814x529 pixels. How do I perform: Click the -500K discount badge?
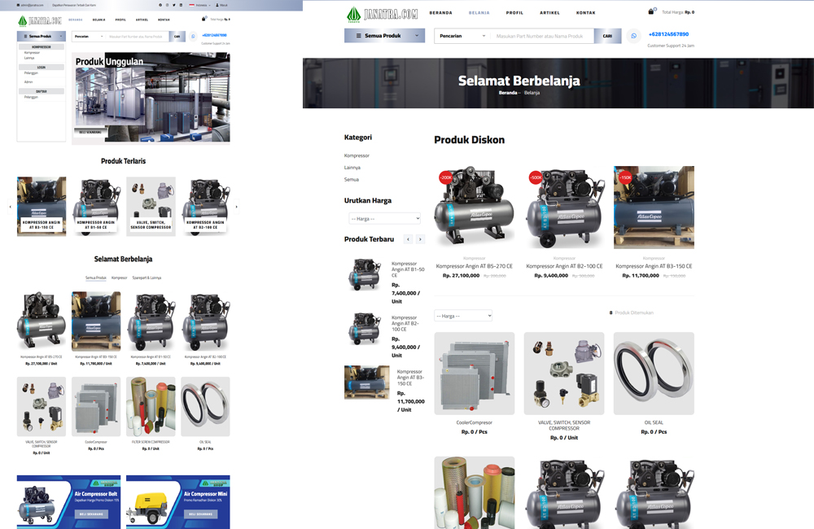[536, 177]
